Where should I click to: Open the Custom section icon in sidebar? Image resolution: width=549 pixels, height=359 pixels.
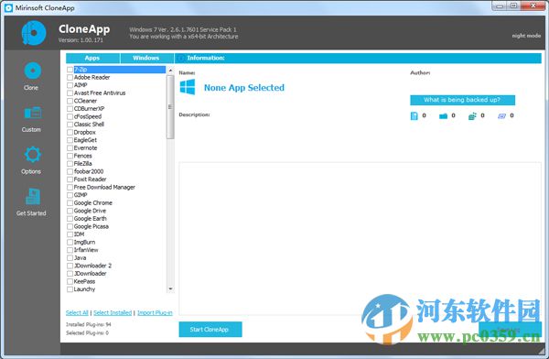pos(33,113)
